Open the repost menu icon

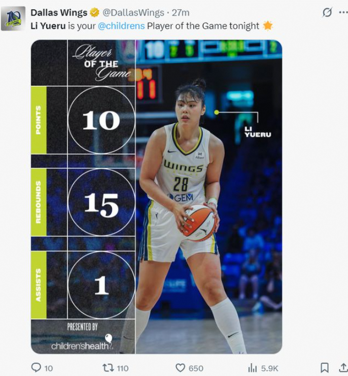tap(108, 368)
